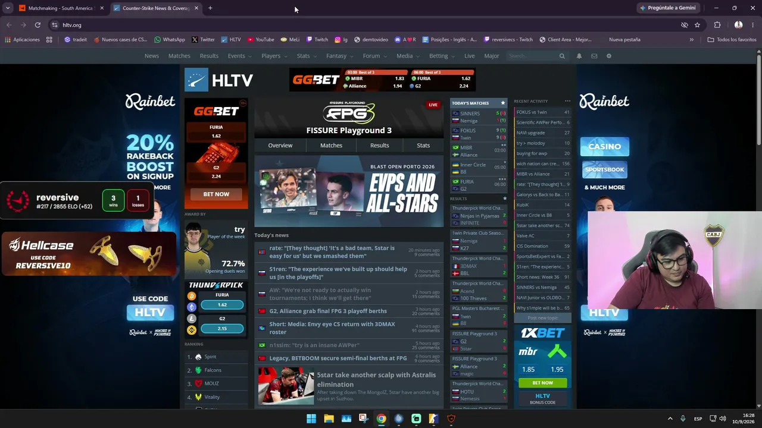The width and height of the screenshot is (762, 428).
Task: Open the Spirit team ranking row
Action: tap(216, 357)
